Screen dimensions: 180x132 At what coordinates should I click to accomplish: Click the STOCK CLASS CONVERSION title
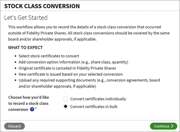point(42,6)
